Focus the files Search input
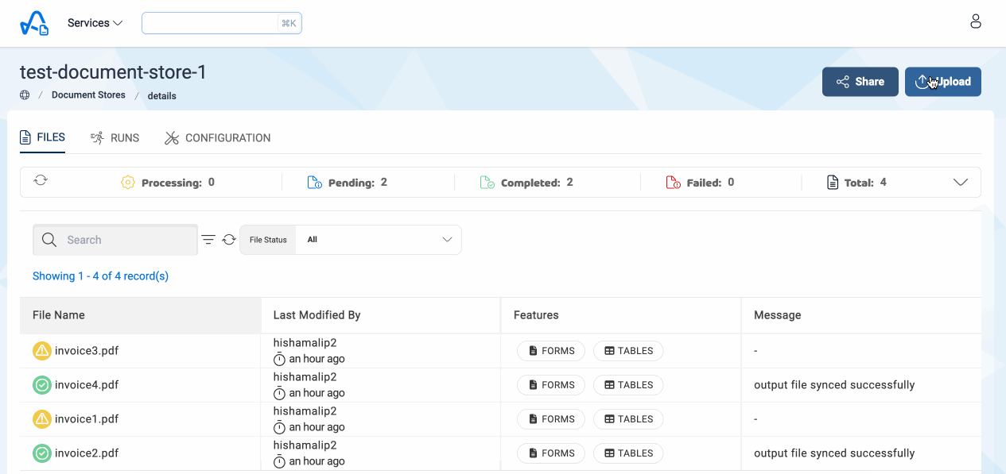 point(115,240)
